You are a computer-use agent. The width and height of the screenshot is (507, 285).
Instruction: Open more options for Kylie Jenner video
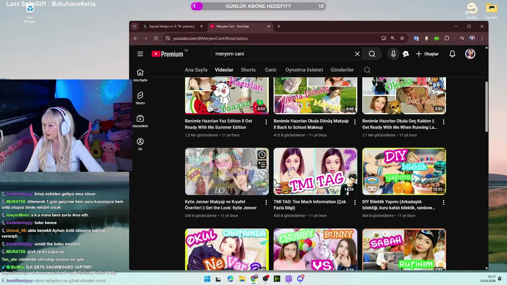click(x=266, y=202)
